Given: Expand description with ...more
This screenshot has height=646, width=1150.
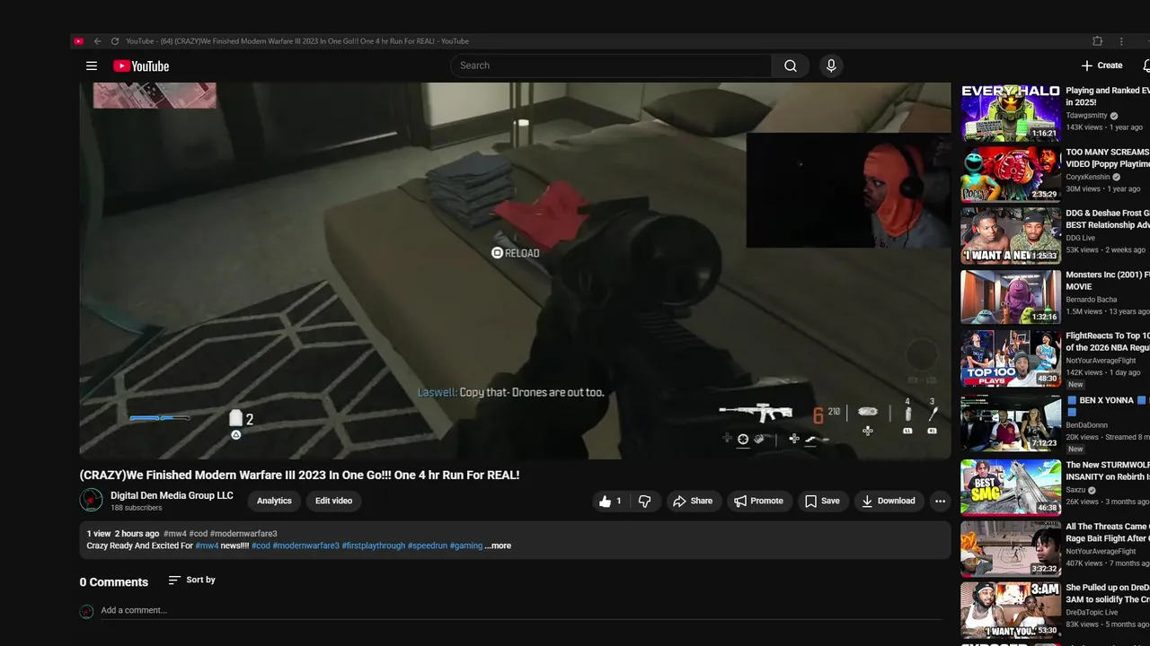Looking at the screenshot, I should 498,546.
